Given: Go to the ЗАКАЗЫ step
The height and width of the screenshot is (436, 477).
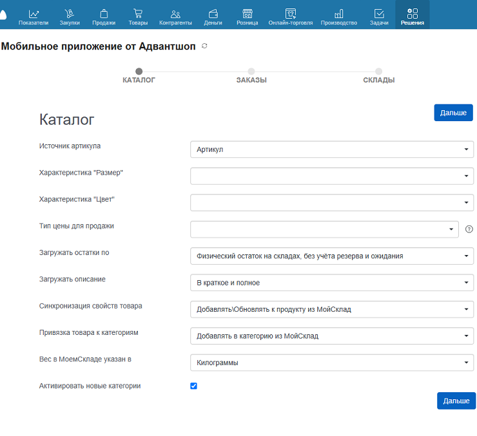Looking at the screenshot, I should 251,75.
